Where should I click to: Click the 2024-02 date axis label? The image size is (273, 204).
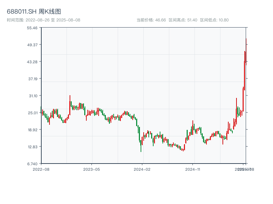[142, 169]
